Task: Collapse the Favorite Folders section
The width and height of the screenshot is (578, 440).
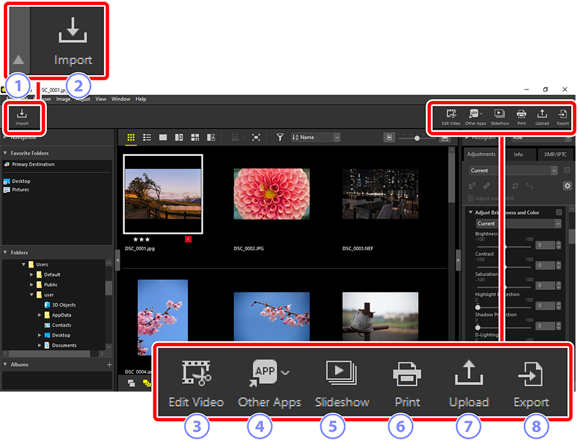Action: coord(6,153)
